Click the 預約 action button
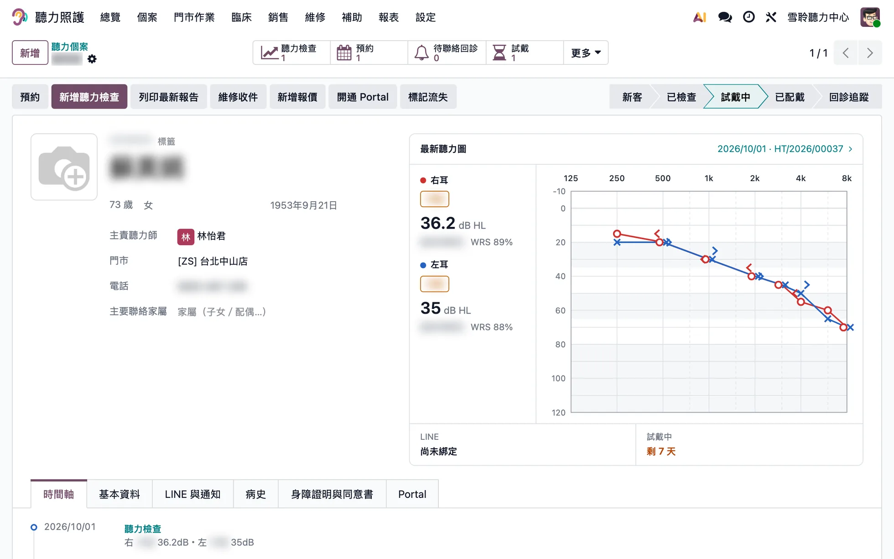 coord(30,97)
